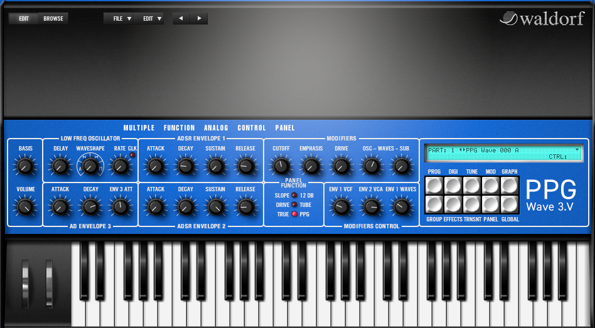Click the ADSR Envelope 2 ATTACK knob
Image resolution: width=595 pixels, height=328 pixels.
pos(156,207)
